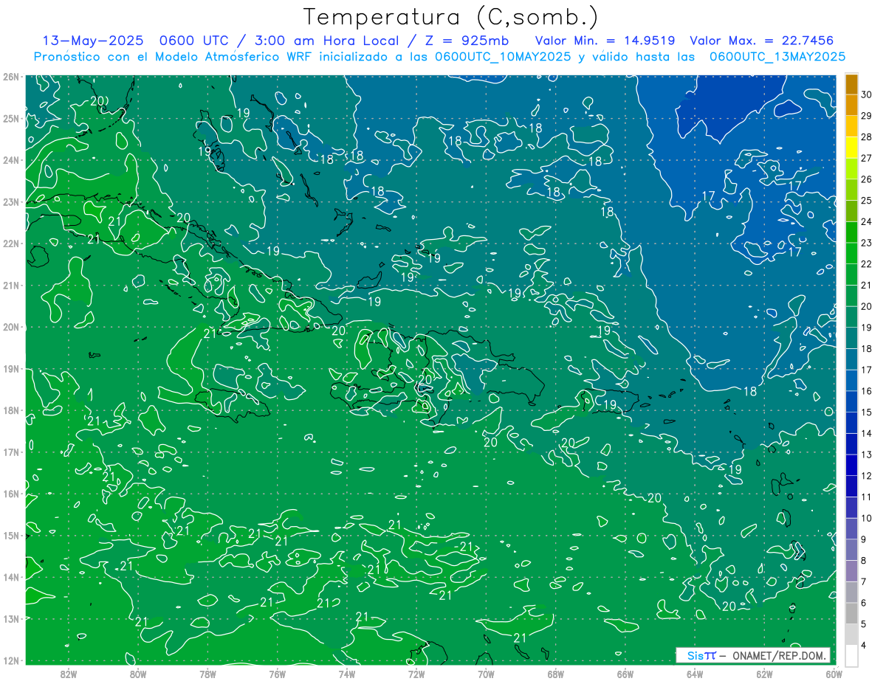
Task: Click the 13N latitude axis label
Action: [11, 618]
